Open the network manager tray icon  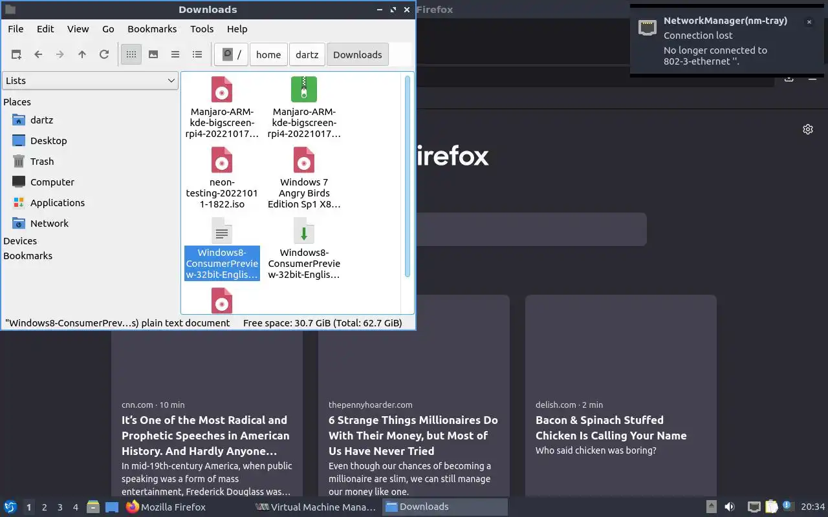(754, 507)
